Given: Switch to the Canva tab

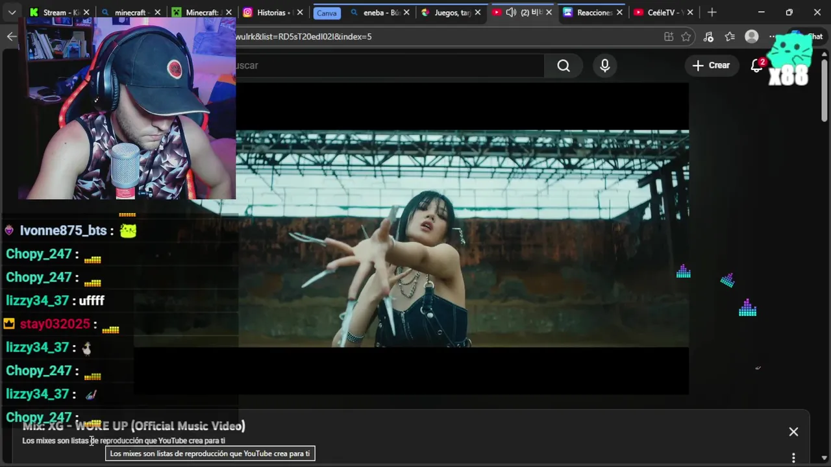Looking at the screenshot, I should tap(327, 12).
